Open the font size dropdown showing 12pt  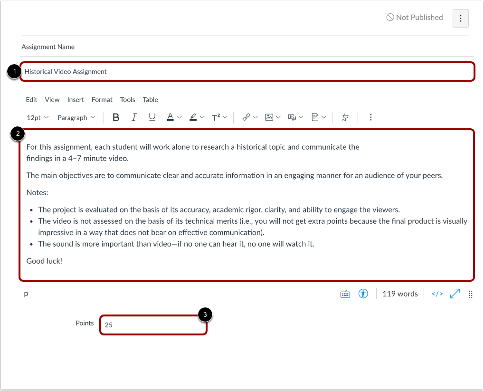(37, 117)
